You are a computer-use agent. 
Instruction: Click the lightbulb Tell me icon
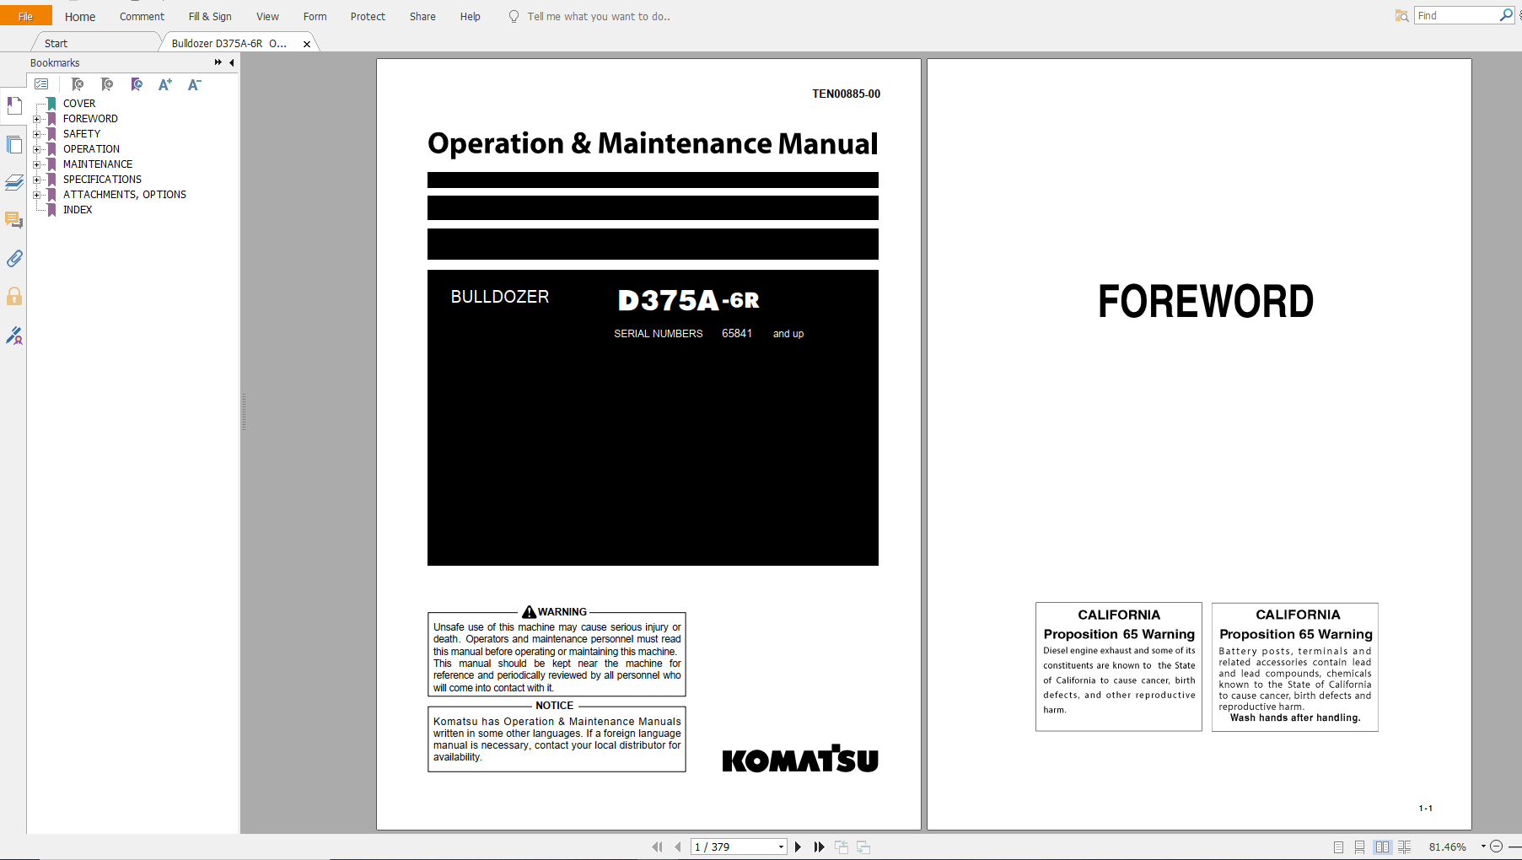pos(514,16)
